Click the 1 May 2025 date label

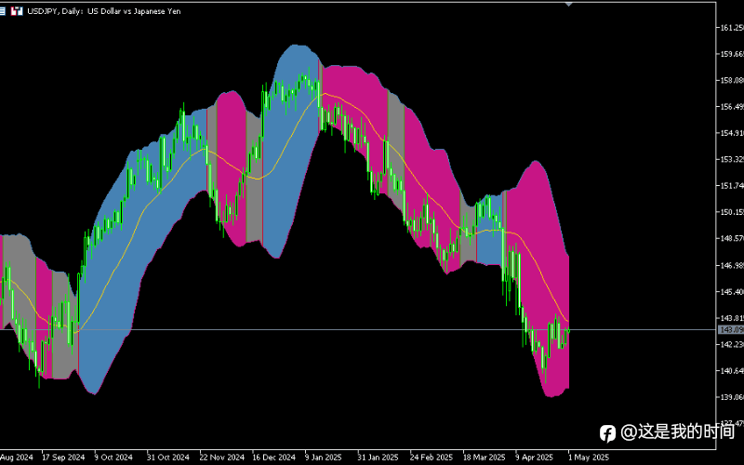coord(589,458)
